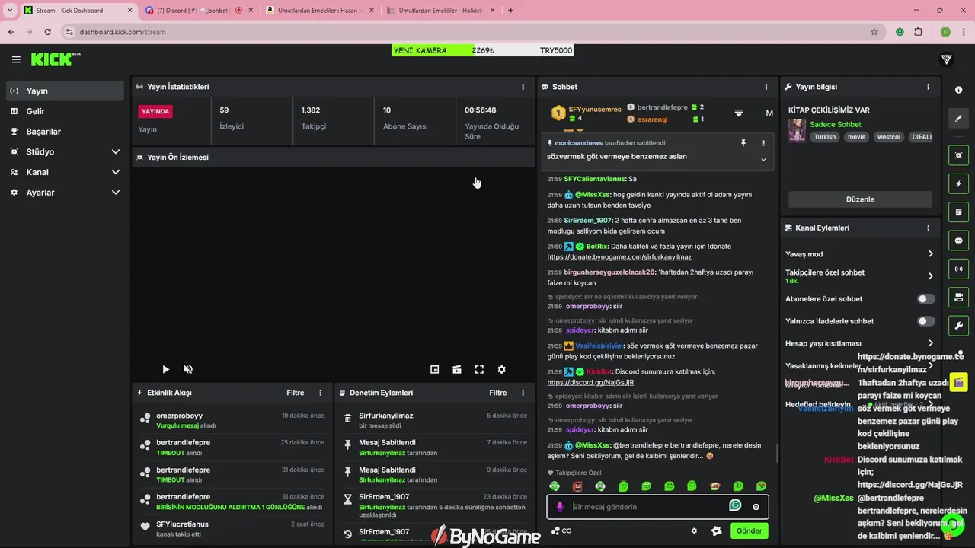
Task: Expand Ayarlar menu in left sidebar
Action: (116, 193)
